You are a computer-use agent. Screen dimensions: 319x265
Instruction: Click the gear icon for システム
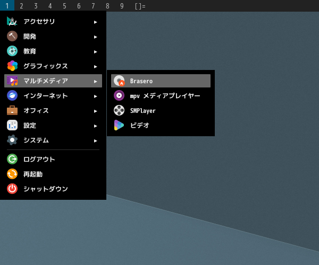click(12, 140)
